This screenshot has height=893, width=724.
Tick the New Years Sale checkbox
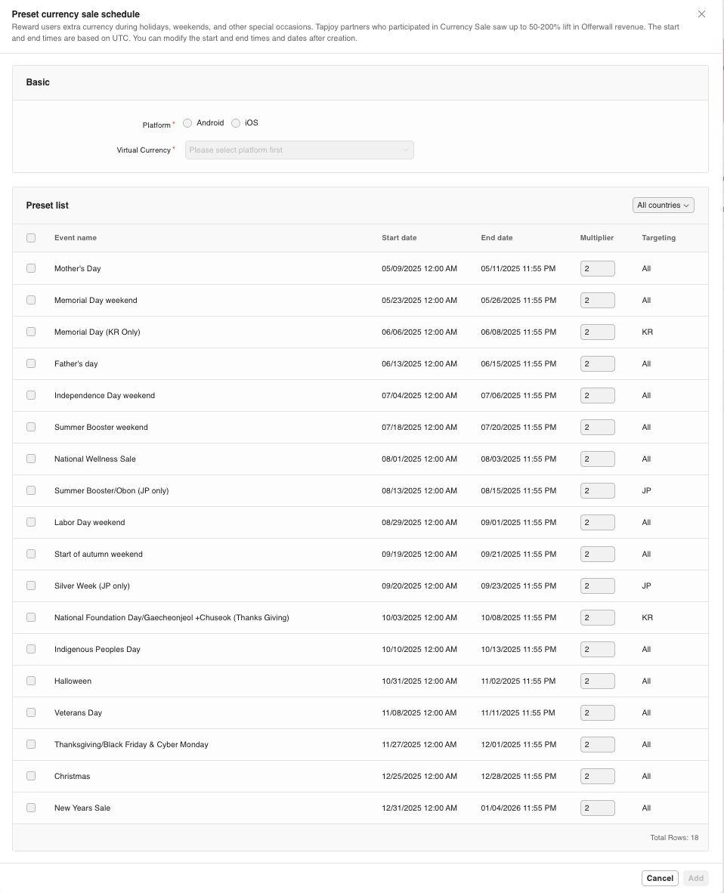click(x=31, y=808)
